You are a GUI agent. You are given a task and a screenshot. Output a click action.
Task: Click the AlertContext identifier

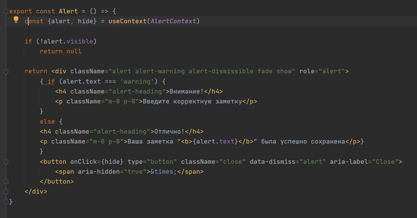tap(173, 21)
